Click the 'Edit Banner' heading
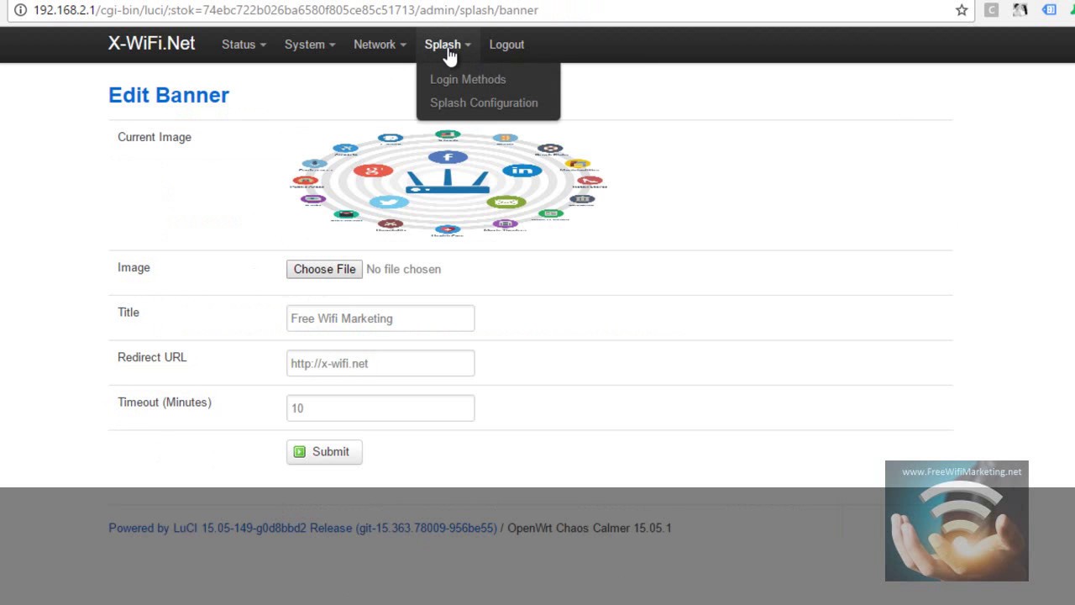 (x=169, y=95)
